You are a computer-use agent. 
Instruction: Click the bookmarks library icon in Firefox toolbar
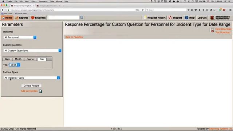[x=192, y=10]
